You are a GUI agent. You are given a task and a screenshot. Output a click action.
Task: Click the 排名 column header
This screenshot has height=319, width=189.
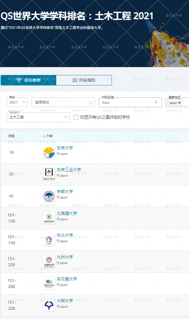(x=12, y=136)
